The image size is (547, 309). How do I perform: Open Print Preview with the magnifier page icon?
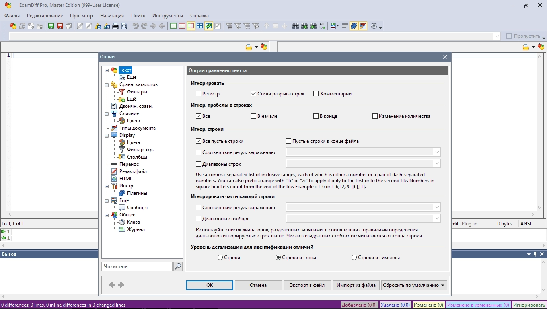[x=124, y=26]
